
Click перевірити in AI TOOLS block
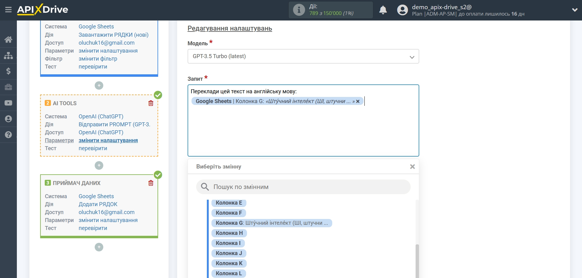[93, 148]
